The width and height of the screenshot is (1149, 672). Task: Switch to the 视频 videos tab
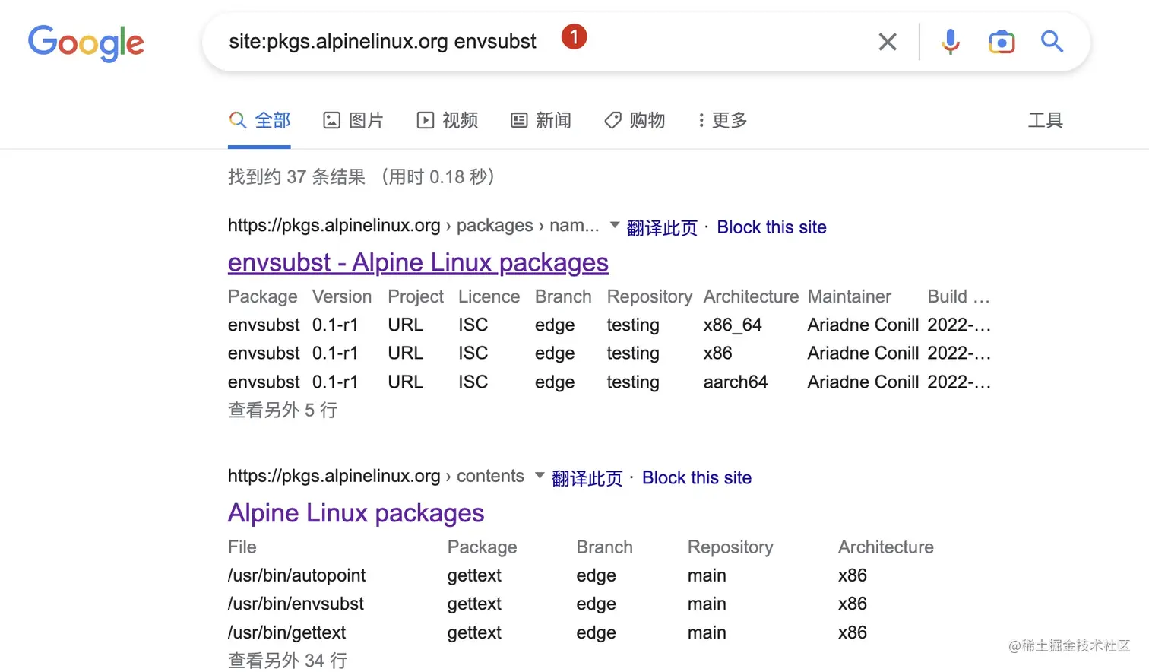(448, 120)
